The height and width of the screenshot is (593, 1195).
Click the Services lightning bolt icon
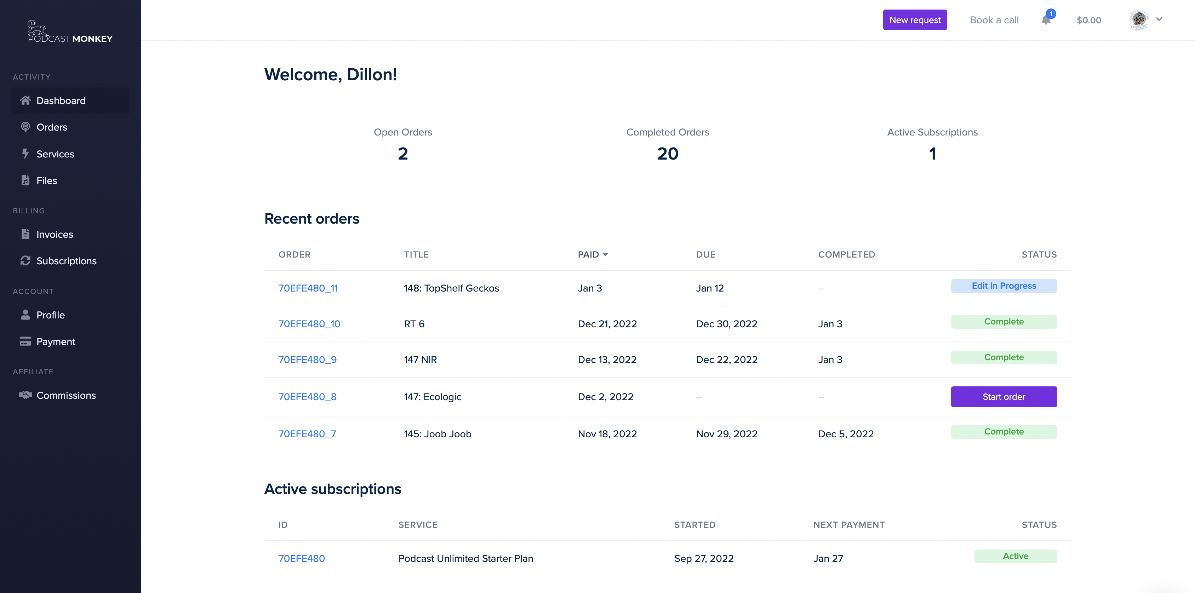point(25,154)
